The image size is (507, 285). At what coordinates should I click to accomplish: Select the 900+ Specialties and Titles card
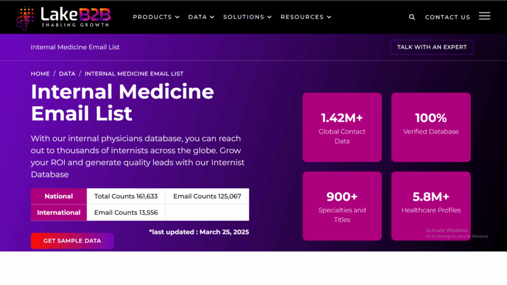click(x=342, y=206)
